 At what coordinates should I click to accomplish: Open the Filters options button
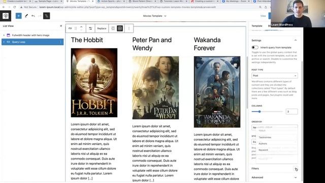296,169
